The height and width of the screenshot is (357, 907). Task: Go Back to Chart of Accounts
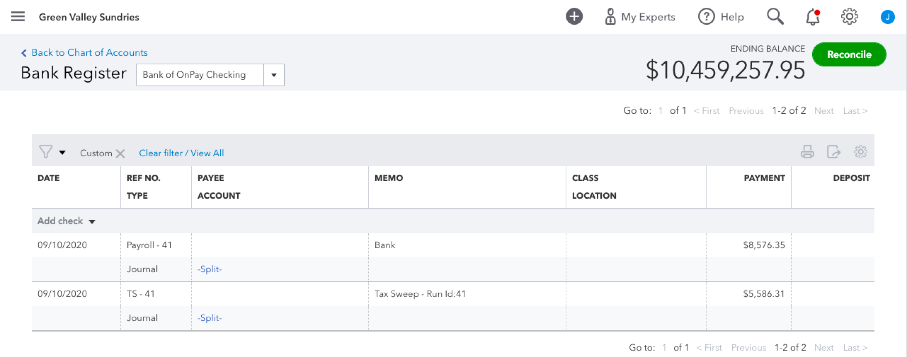point(89,53)
